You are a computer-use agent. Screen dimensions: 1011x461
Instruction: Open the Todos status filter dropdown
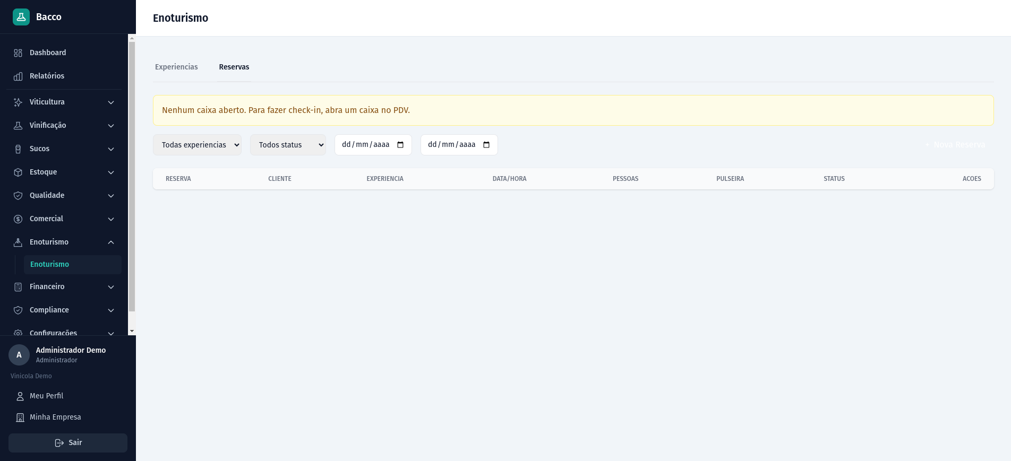pos(288,145)
